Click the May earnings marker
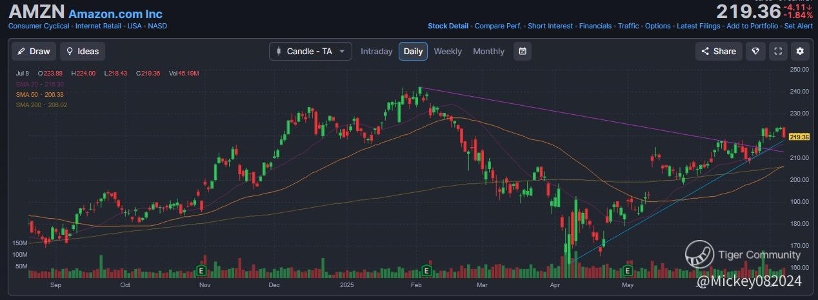This screenshot has height=300, width=818. tap(628, 269)
